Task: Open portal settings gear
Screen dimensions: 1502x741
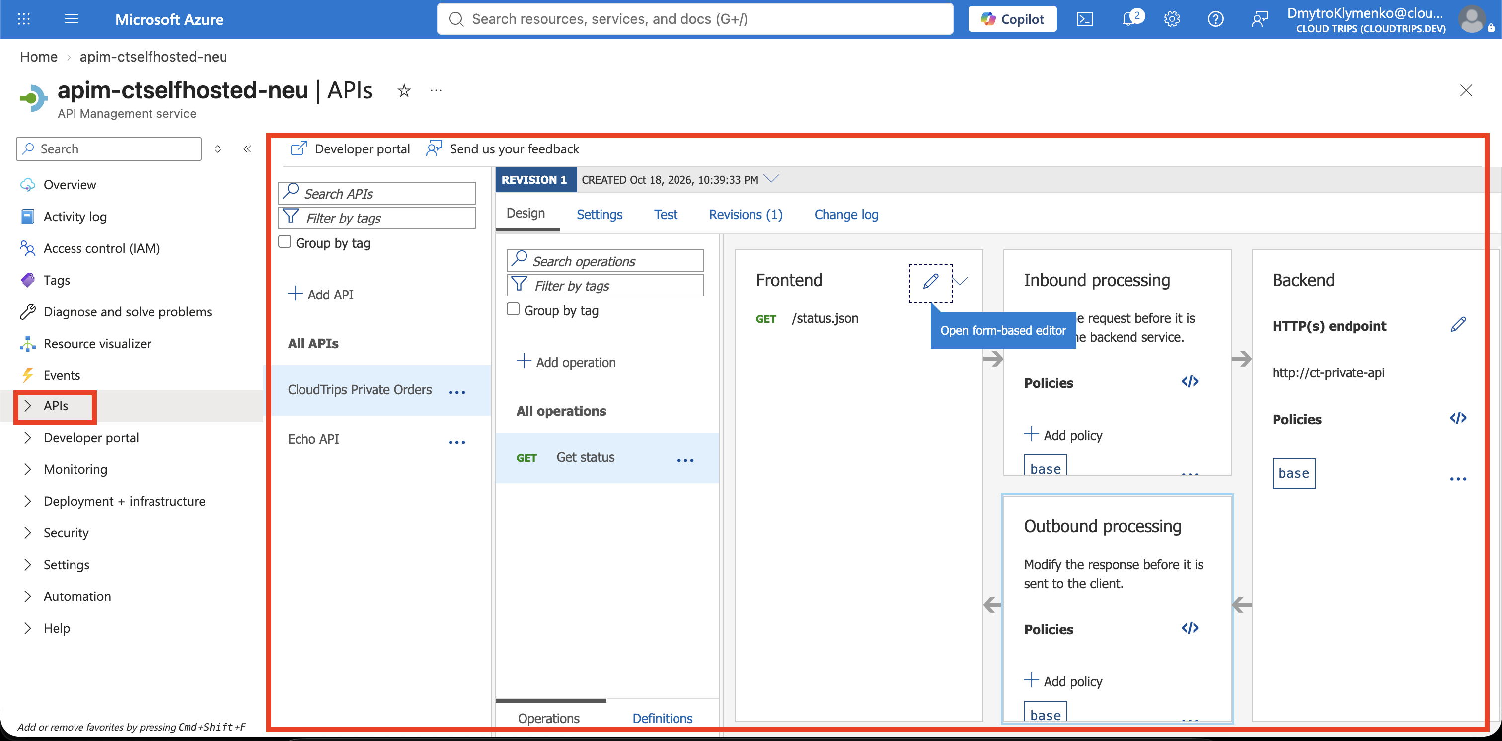Action: [x=1171, y=19]
